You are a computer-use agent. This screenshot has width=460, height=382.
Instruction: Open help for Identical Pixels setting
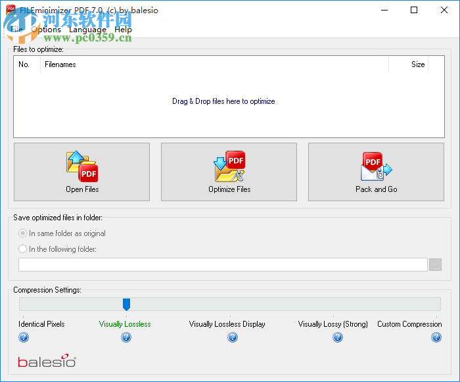coord(24,337)
